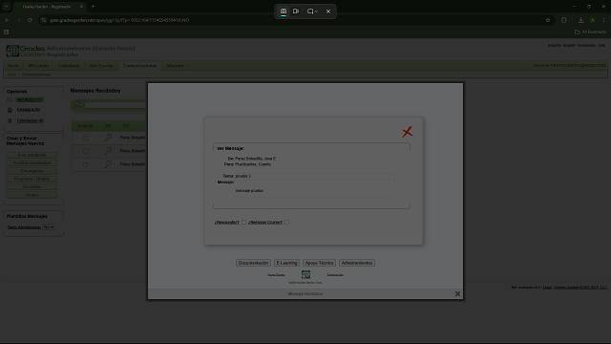
Task: Click the Encargados button
Action: coord(32,171)
